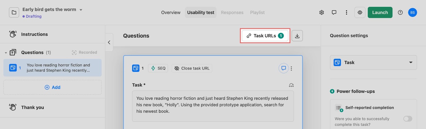Open the Responses tab
Image resolution: width=426 pixels, height=129 pixels.
pos(232,13)
